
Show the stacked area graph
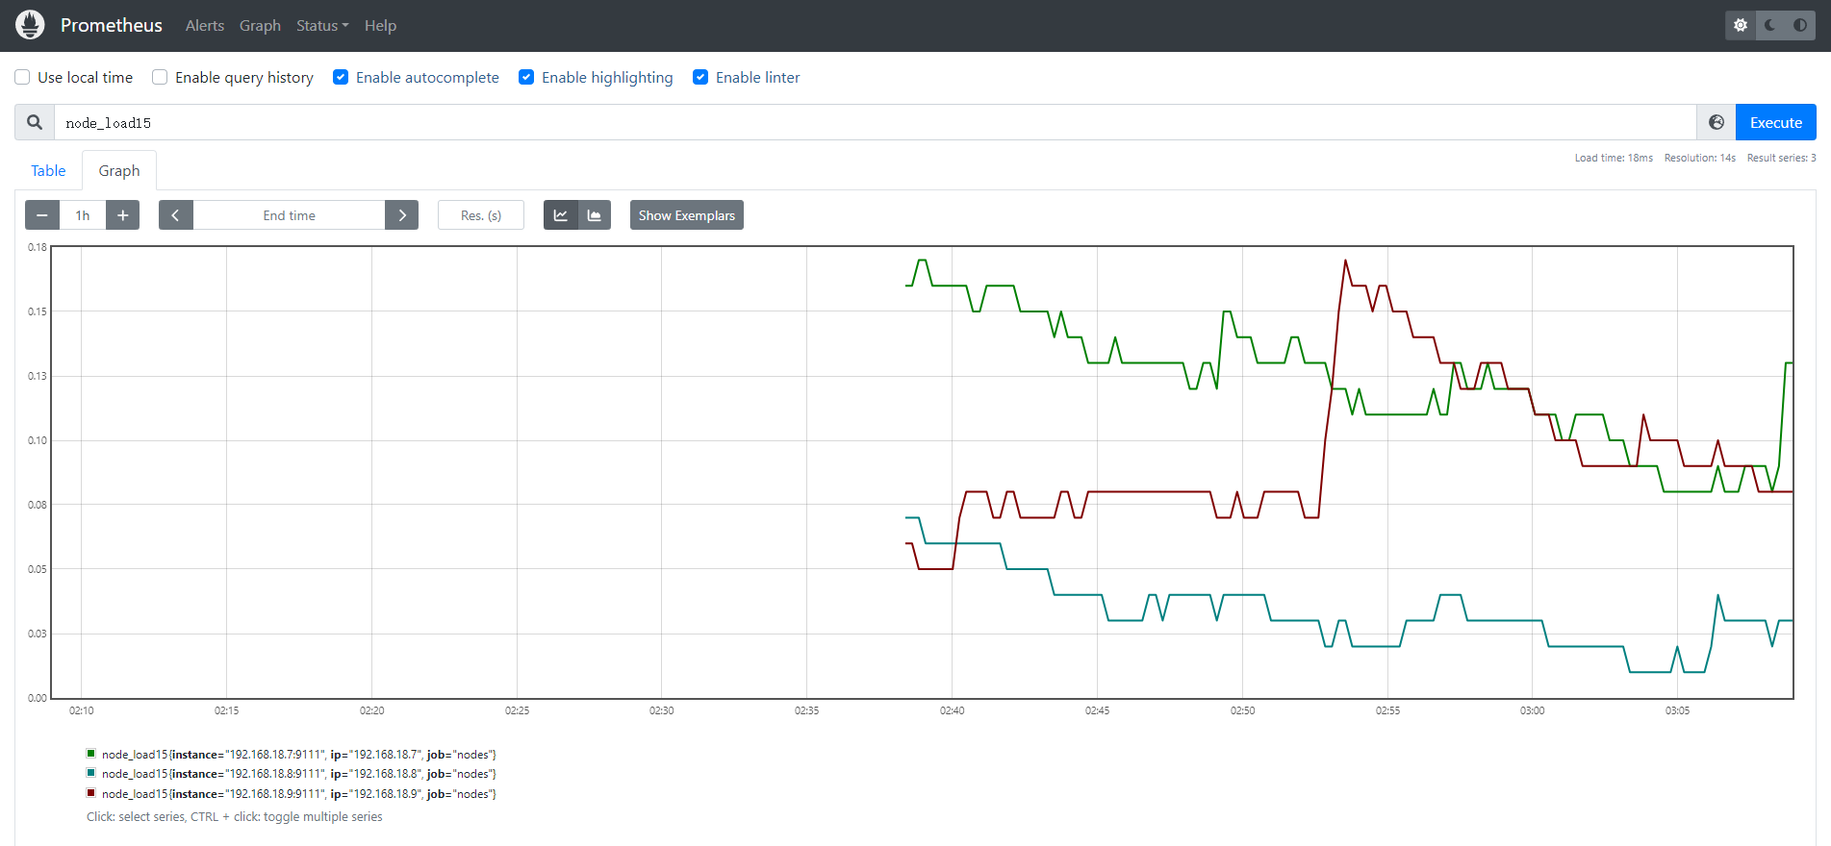595,215
